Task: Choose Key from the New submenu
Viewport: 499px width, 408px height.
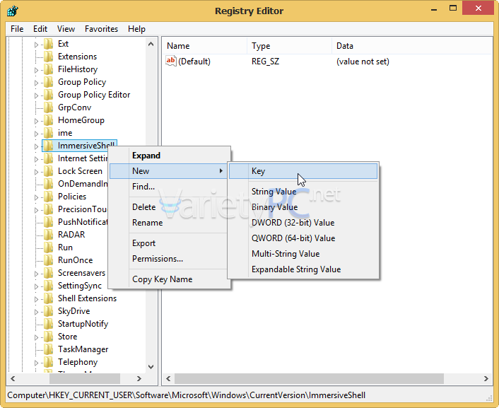Action: [x=303, y=171]
